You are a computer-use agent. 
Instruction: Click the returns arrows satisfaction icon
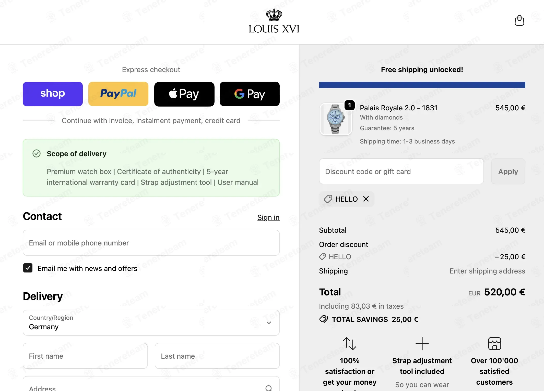pyautogui.click(x=349, y=343)
